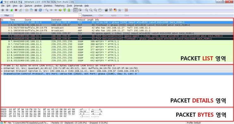The image size is (234, 124).
Task: Jump to first packet
Action: [65, 10]
